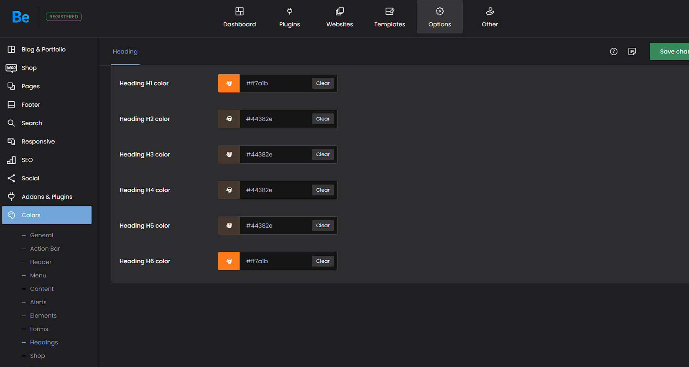This screenshot has height=367, width=689.
Task: Open Heading H3 color picker swatch
Action: [229, 154]
